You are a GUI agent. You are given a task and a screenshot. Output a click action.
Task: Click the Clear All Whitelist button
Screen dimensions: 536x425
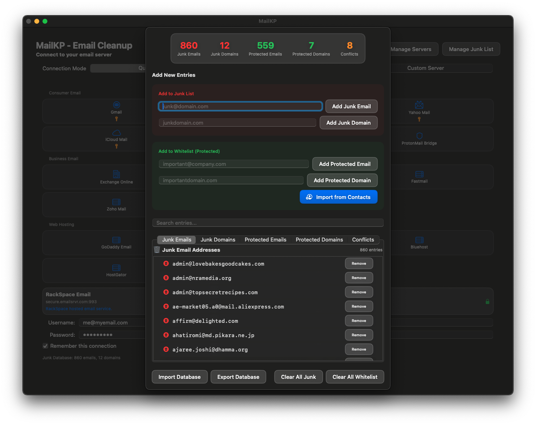coord(355,377)
